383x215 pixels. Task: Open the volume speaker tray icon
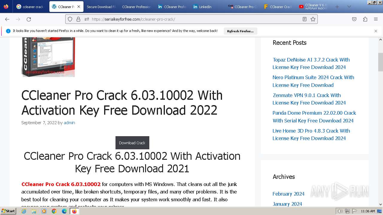[340, 211]
